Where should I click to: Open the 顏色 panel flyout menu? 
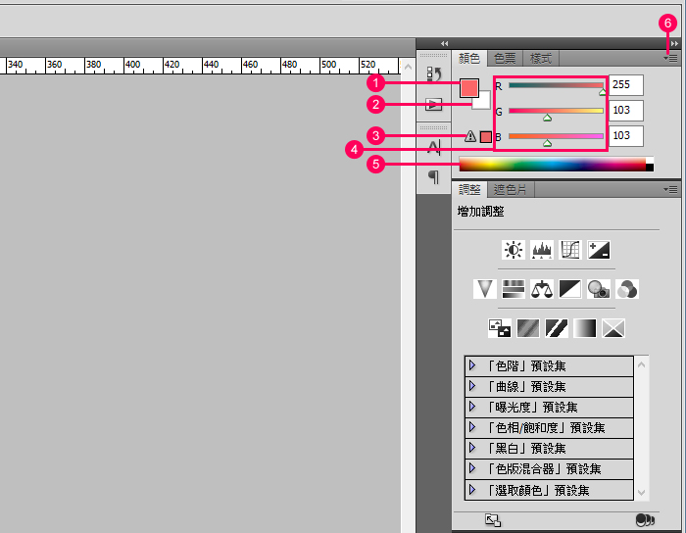670,59
